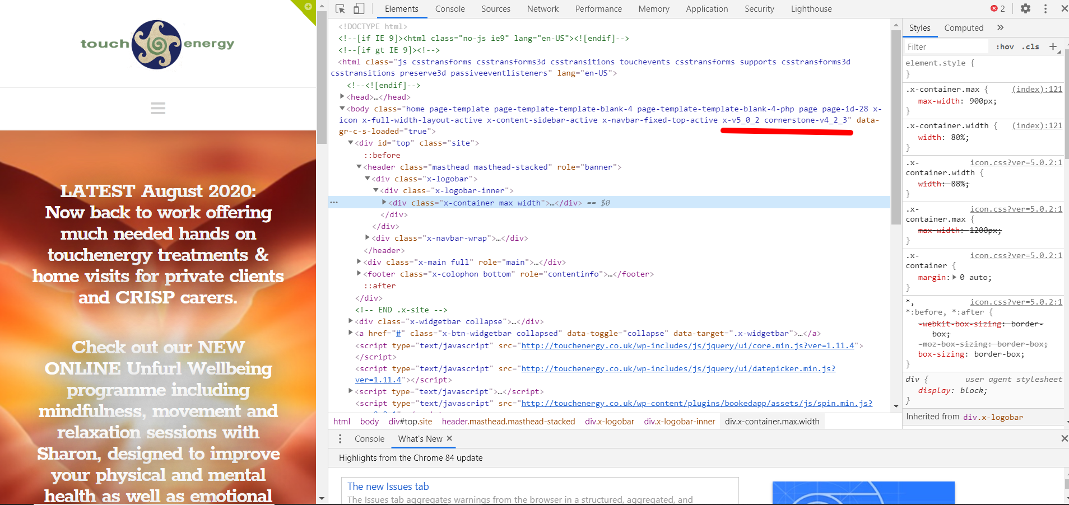
Task: Open the Performance tab
Action: point(598,9)
